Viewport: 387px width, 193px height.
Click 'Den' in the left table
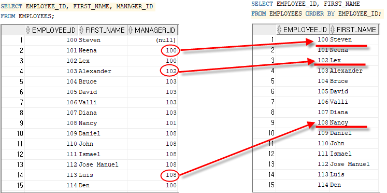(x=84, y=185)
